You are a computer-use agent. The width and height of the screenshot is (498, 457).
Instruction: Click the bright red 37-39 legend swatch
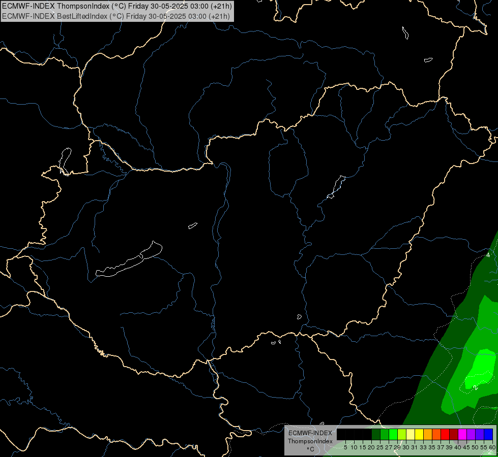pos(445,434)
